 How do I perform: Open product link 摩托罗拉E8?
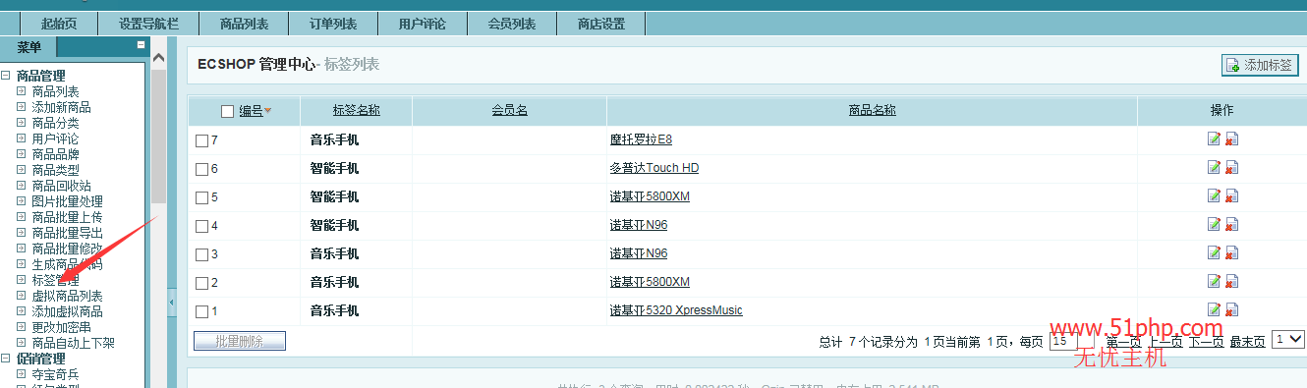click(x=641, y=139)
